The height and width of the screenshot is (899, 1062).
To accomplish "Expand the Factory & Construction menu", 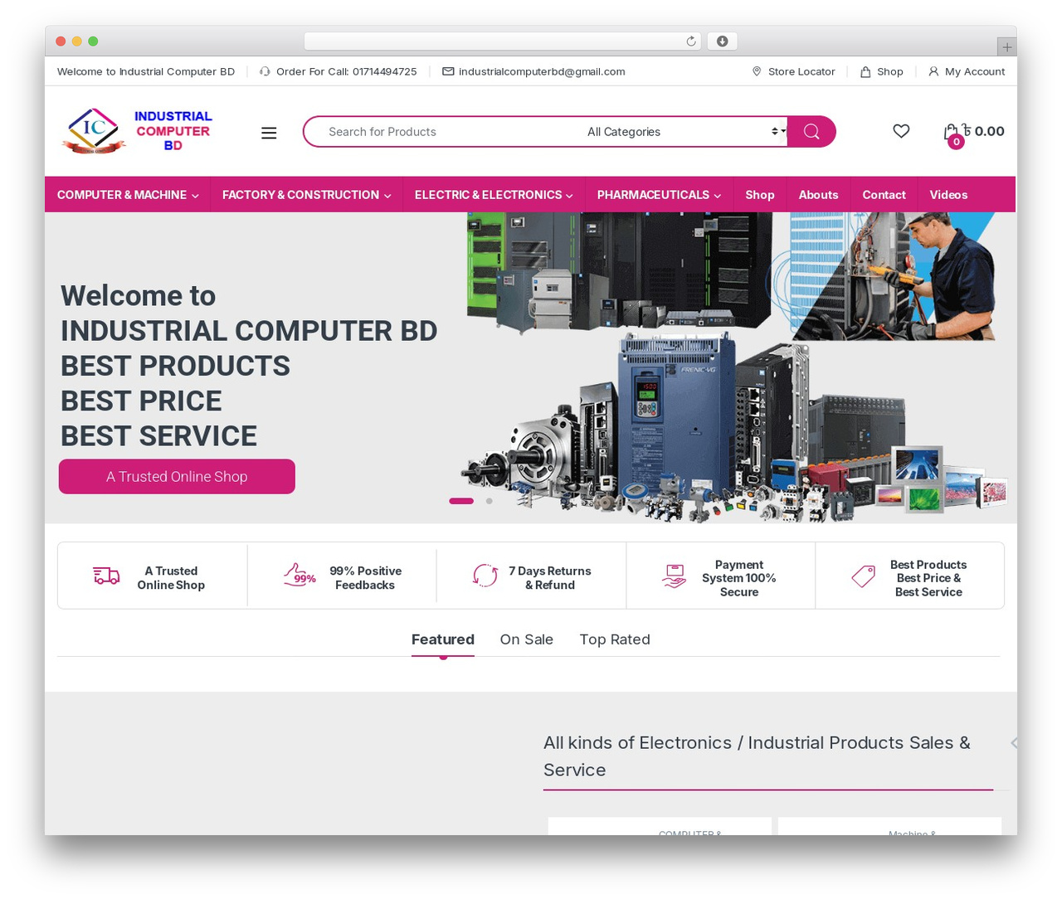I will tap(306, 195).
